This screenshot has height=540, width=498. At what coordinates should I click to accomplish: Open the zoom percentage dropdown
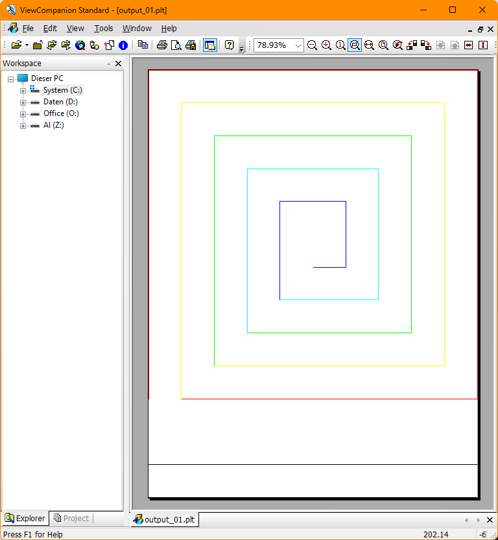point(298,45)
